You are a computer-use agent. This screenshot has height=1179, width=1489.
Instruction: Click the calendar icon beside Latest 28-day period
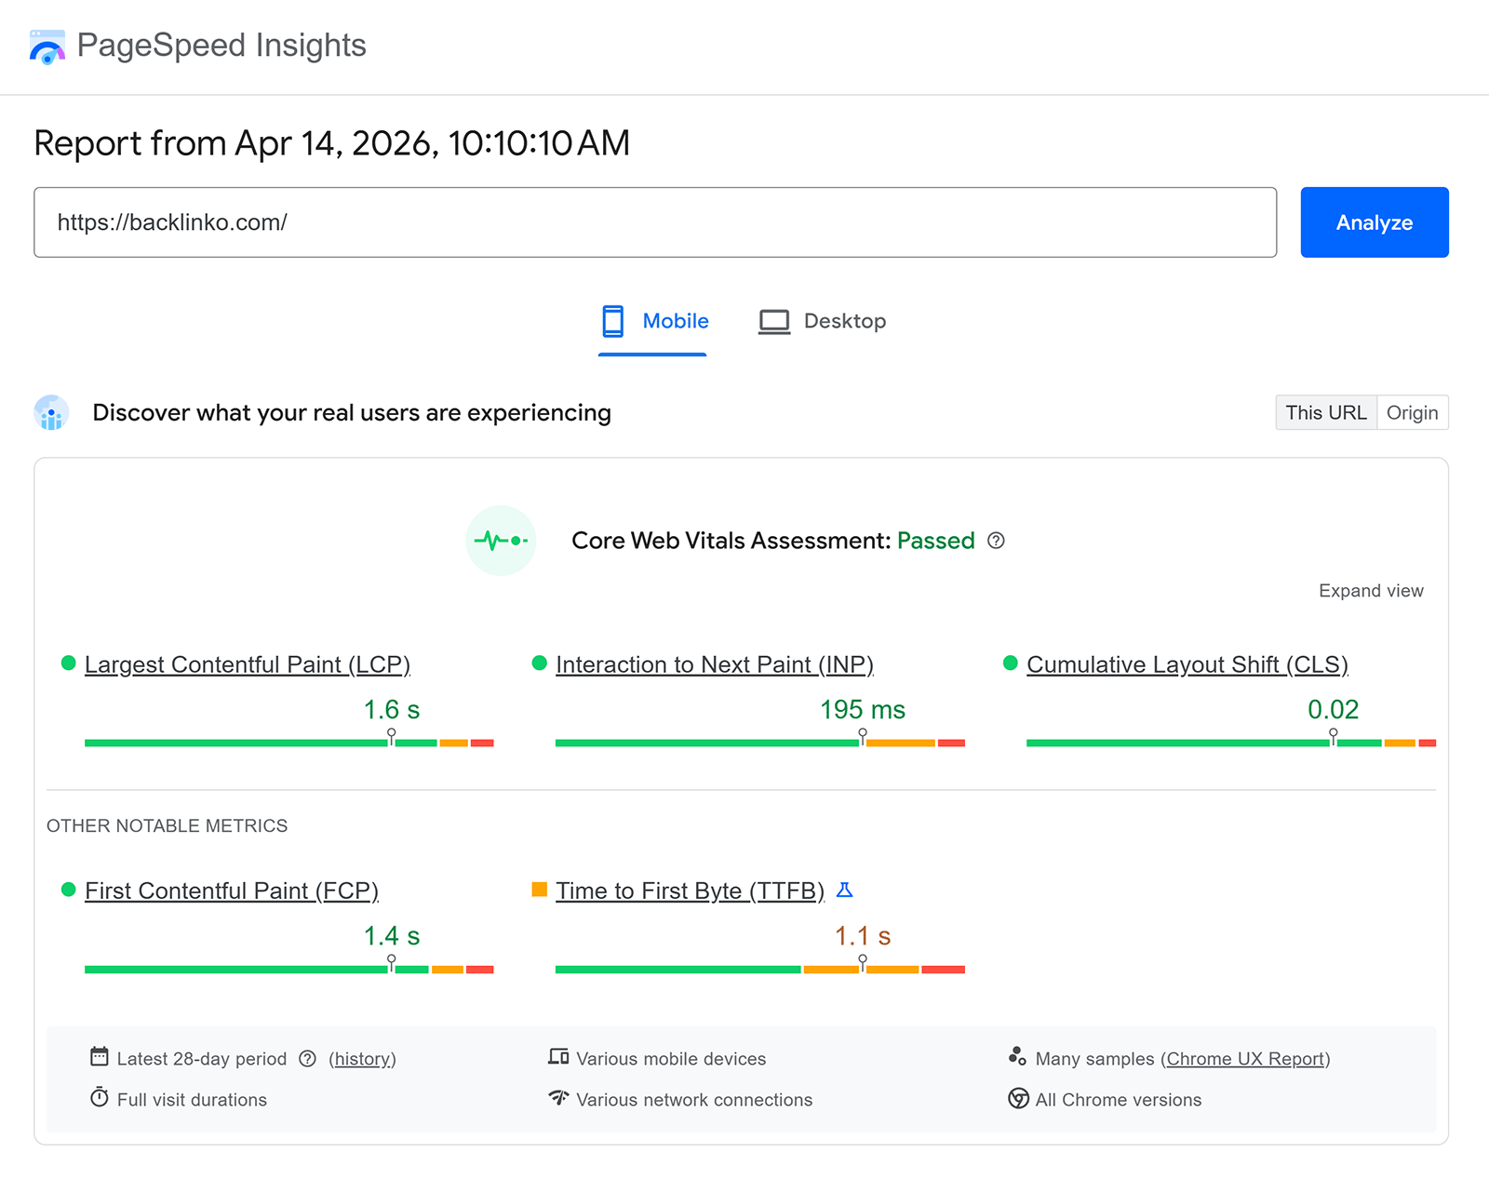point(100,1057)
